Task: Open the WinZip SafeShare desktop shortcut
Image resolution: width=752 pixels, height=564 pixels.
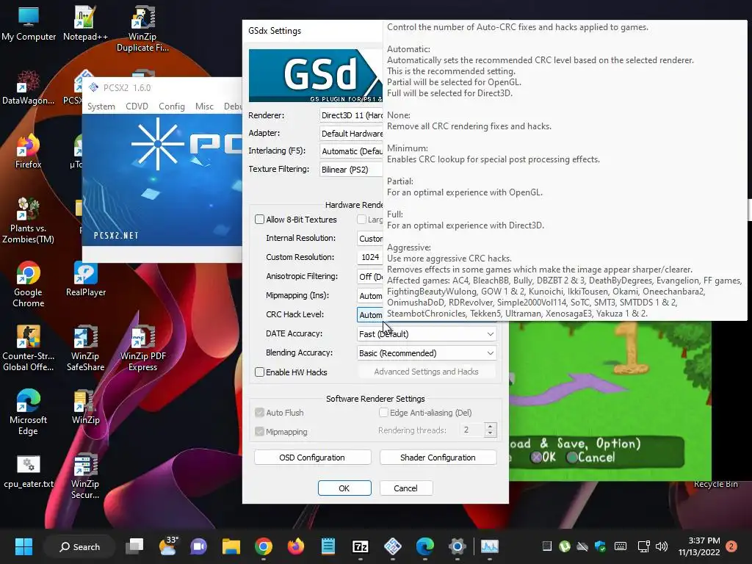Action: [85, 348]
